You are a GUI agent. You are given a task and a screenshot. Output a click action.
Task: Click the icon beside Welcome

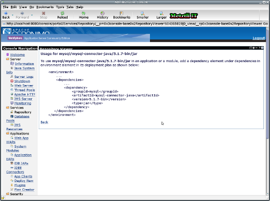(8, 54)
